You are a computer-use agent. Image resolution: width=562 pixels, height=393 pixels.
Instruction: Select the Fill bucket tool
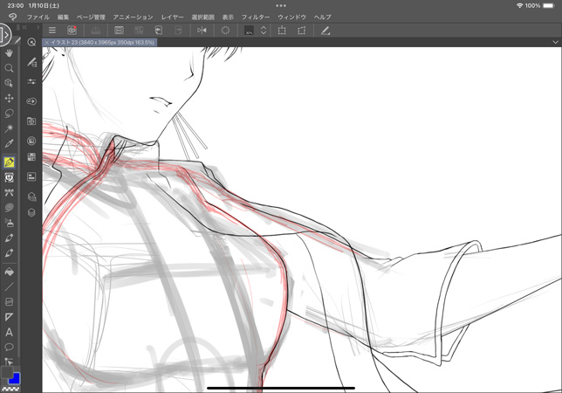click(10, 271)
